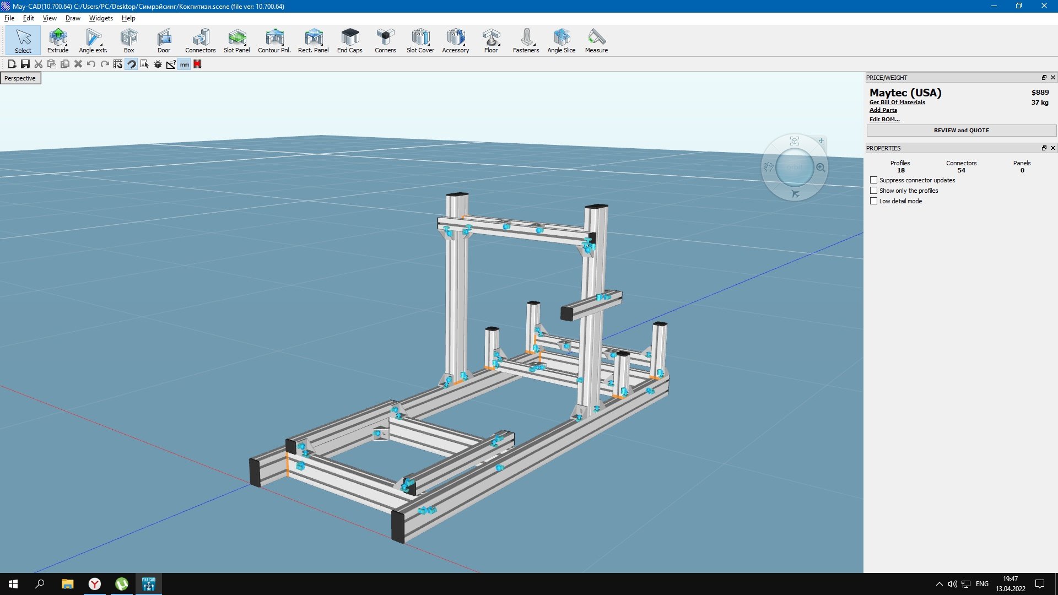The image size is (1058, 595).
Task: Select the Slot Cover tool
Action: click(x=420, y=41)
